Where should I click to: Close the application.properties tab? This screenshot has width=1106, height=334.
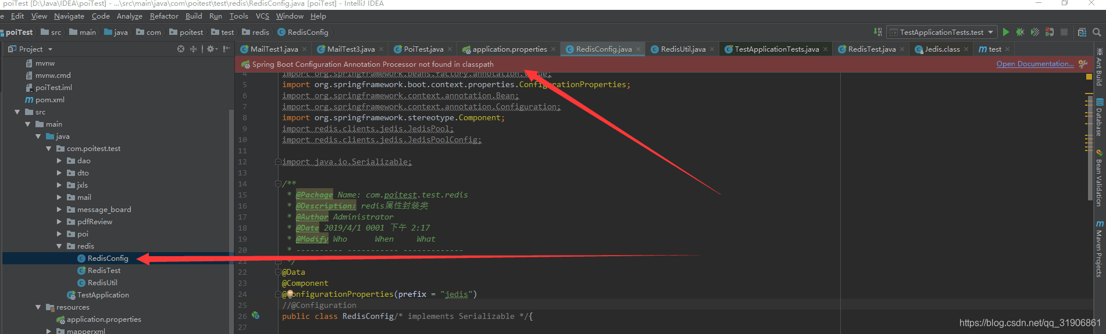[553, 49]
